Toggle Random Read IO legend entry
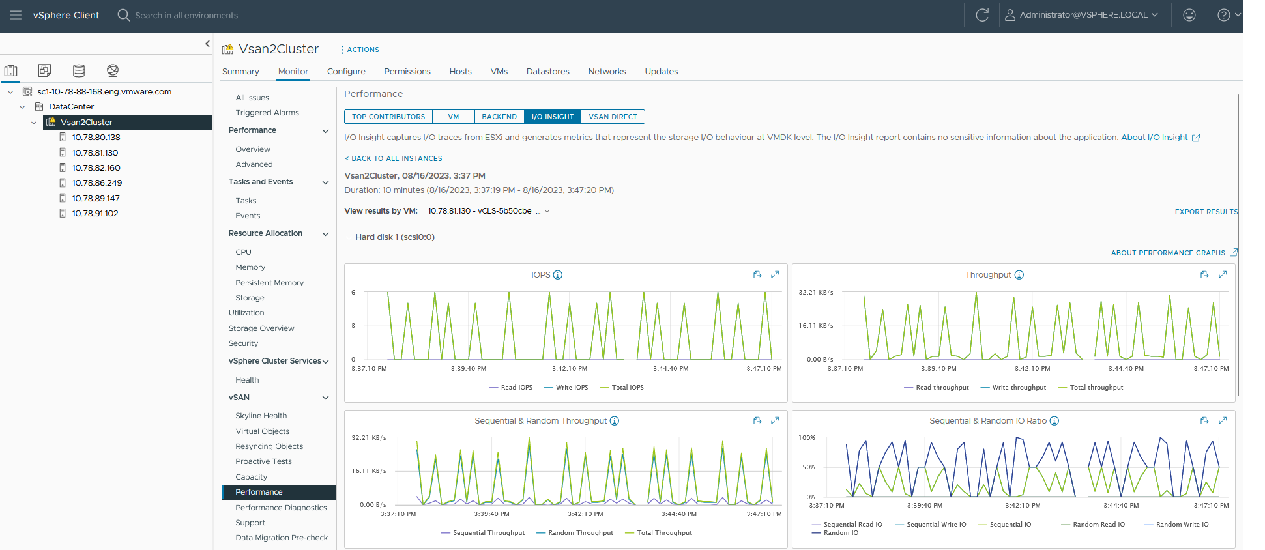 tap(1093, 525)
